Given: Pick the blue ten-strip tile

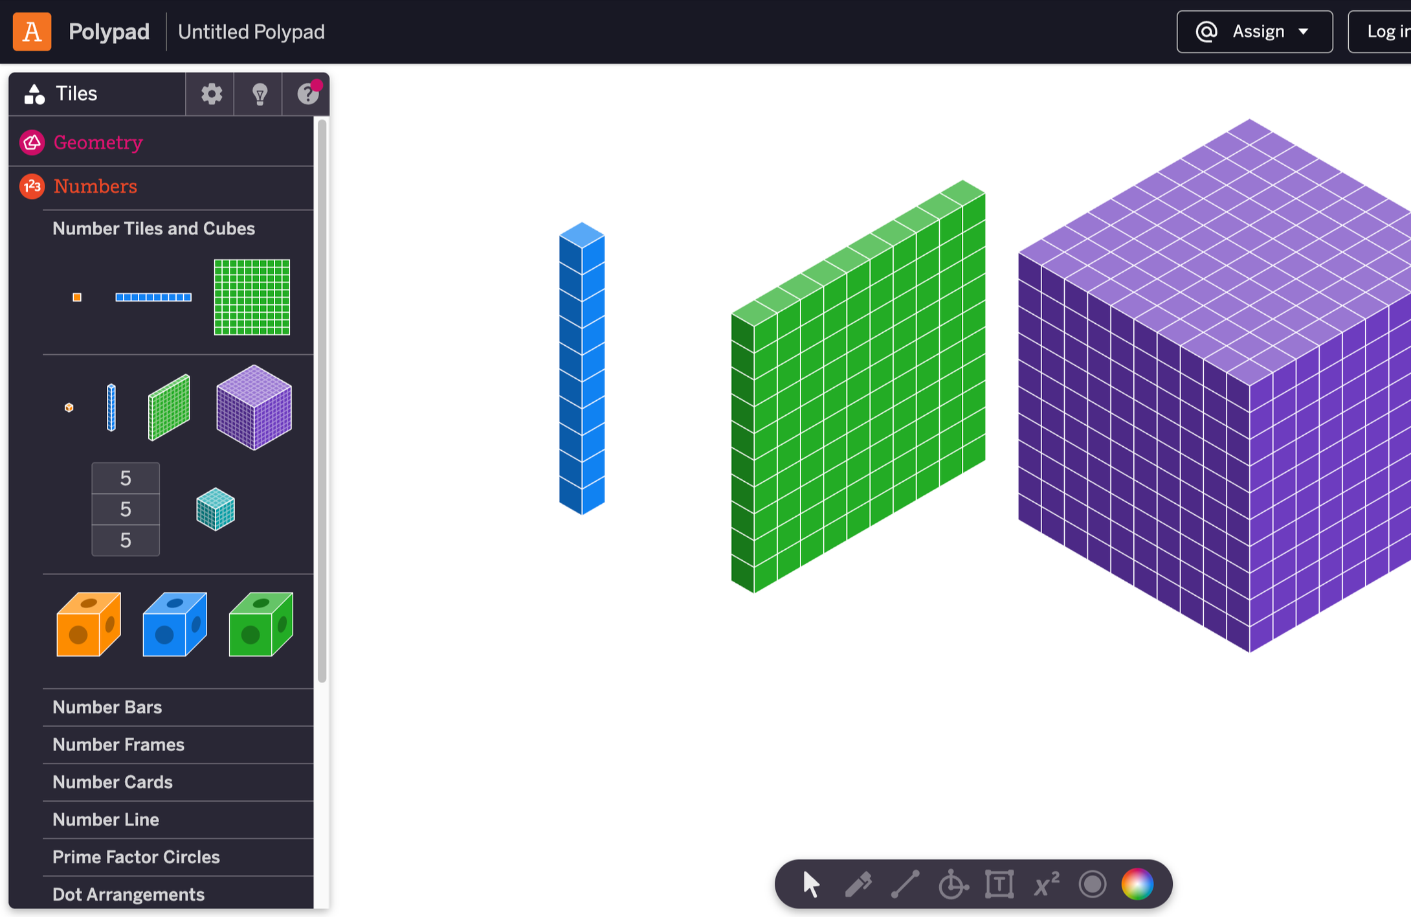Looking at the screenshot, I should point(153,297).
